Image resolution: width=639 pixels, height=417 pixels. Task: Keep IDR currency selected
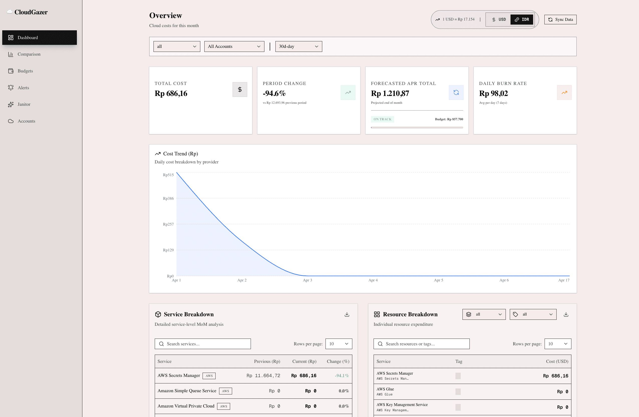tap(521, 19)
